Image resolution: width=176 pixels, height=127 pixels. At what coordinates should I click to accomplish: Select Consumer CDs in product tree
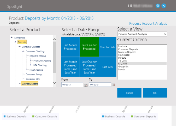[33, 79]
